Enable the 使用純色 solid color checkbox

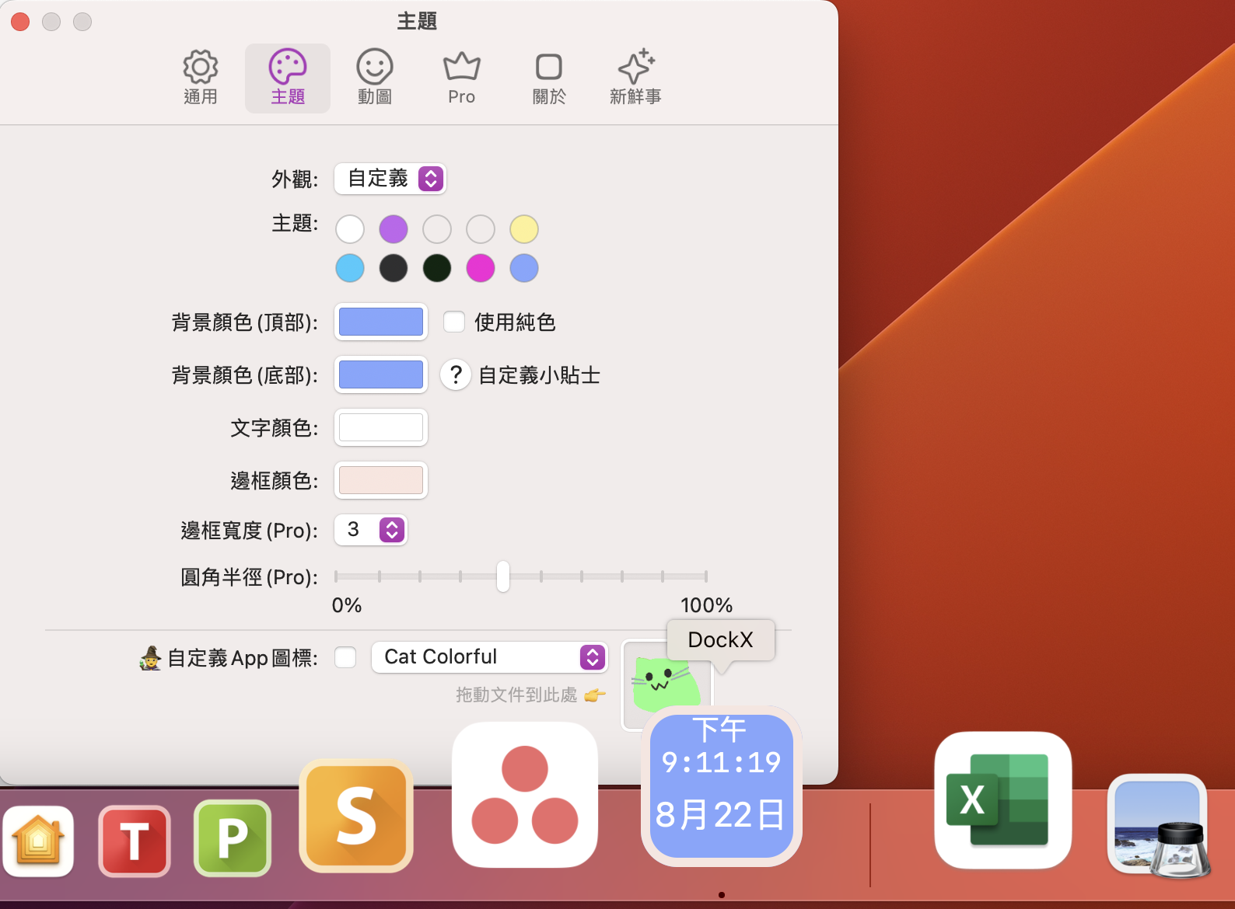(x=454, y=322)
